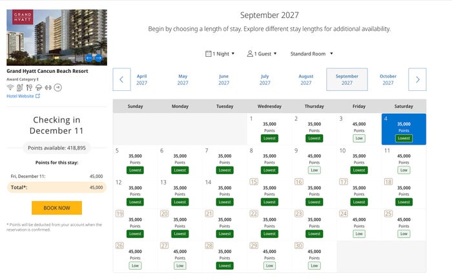452x280 pixels.
Task: Click the person icon next to 1 Guest
Action: pos(250,54)
